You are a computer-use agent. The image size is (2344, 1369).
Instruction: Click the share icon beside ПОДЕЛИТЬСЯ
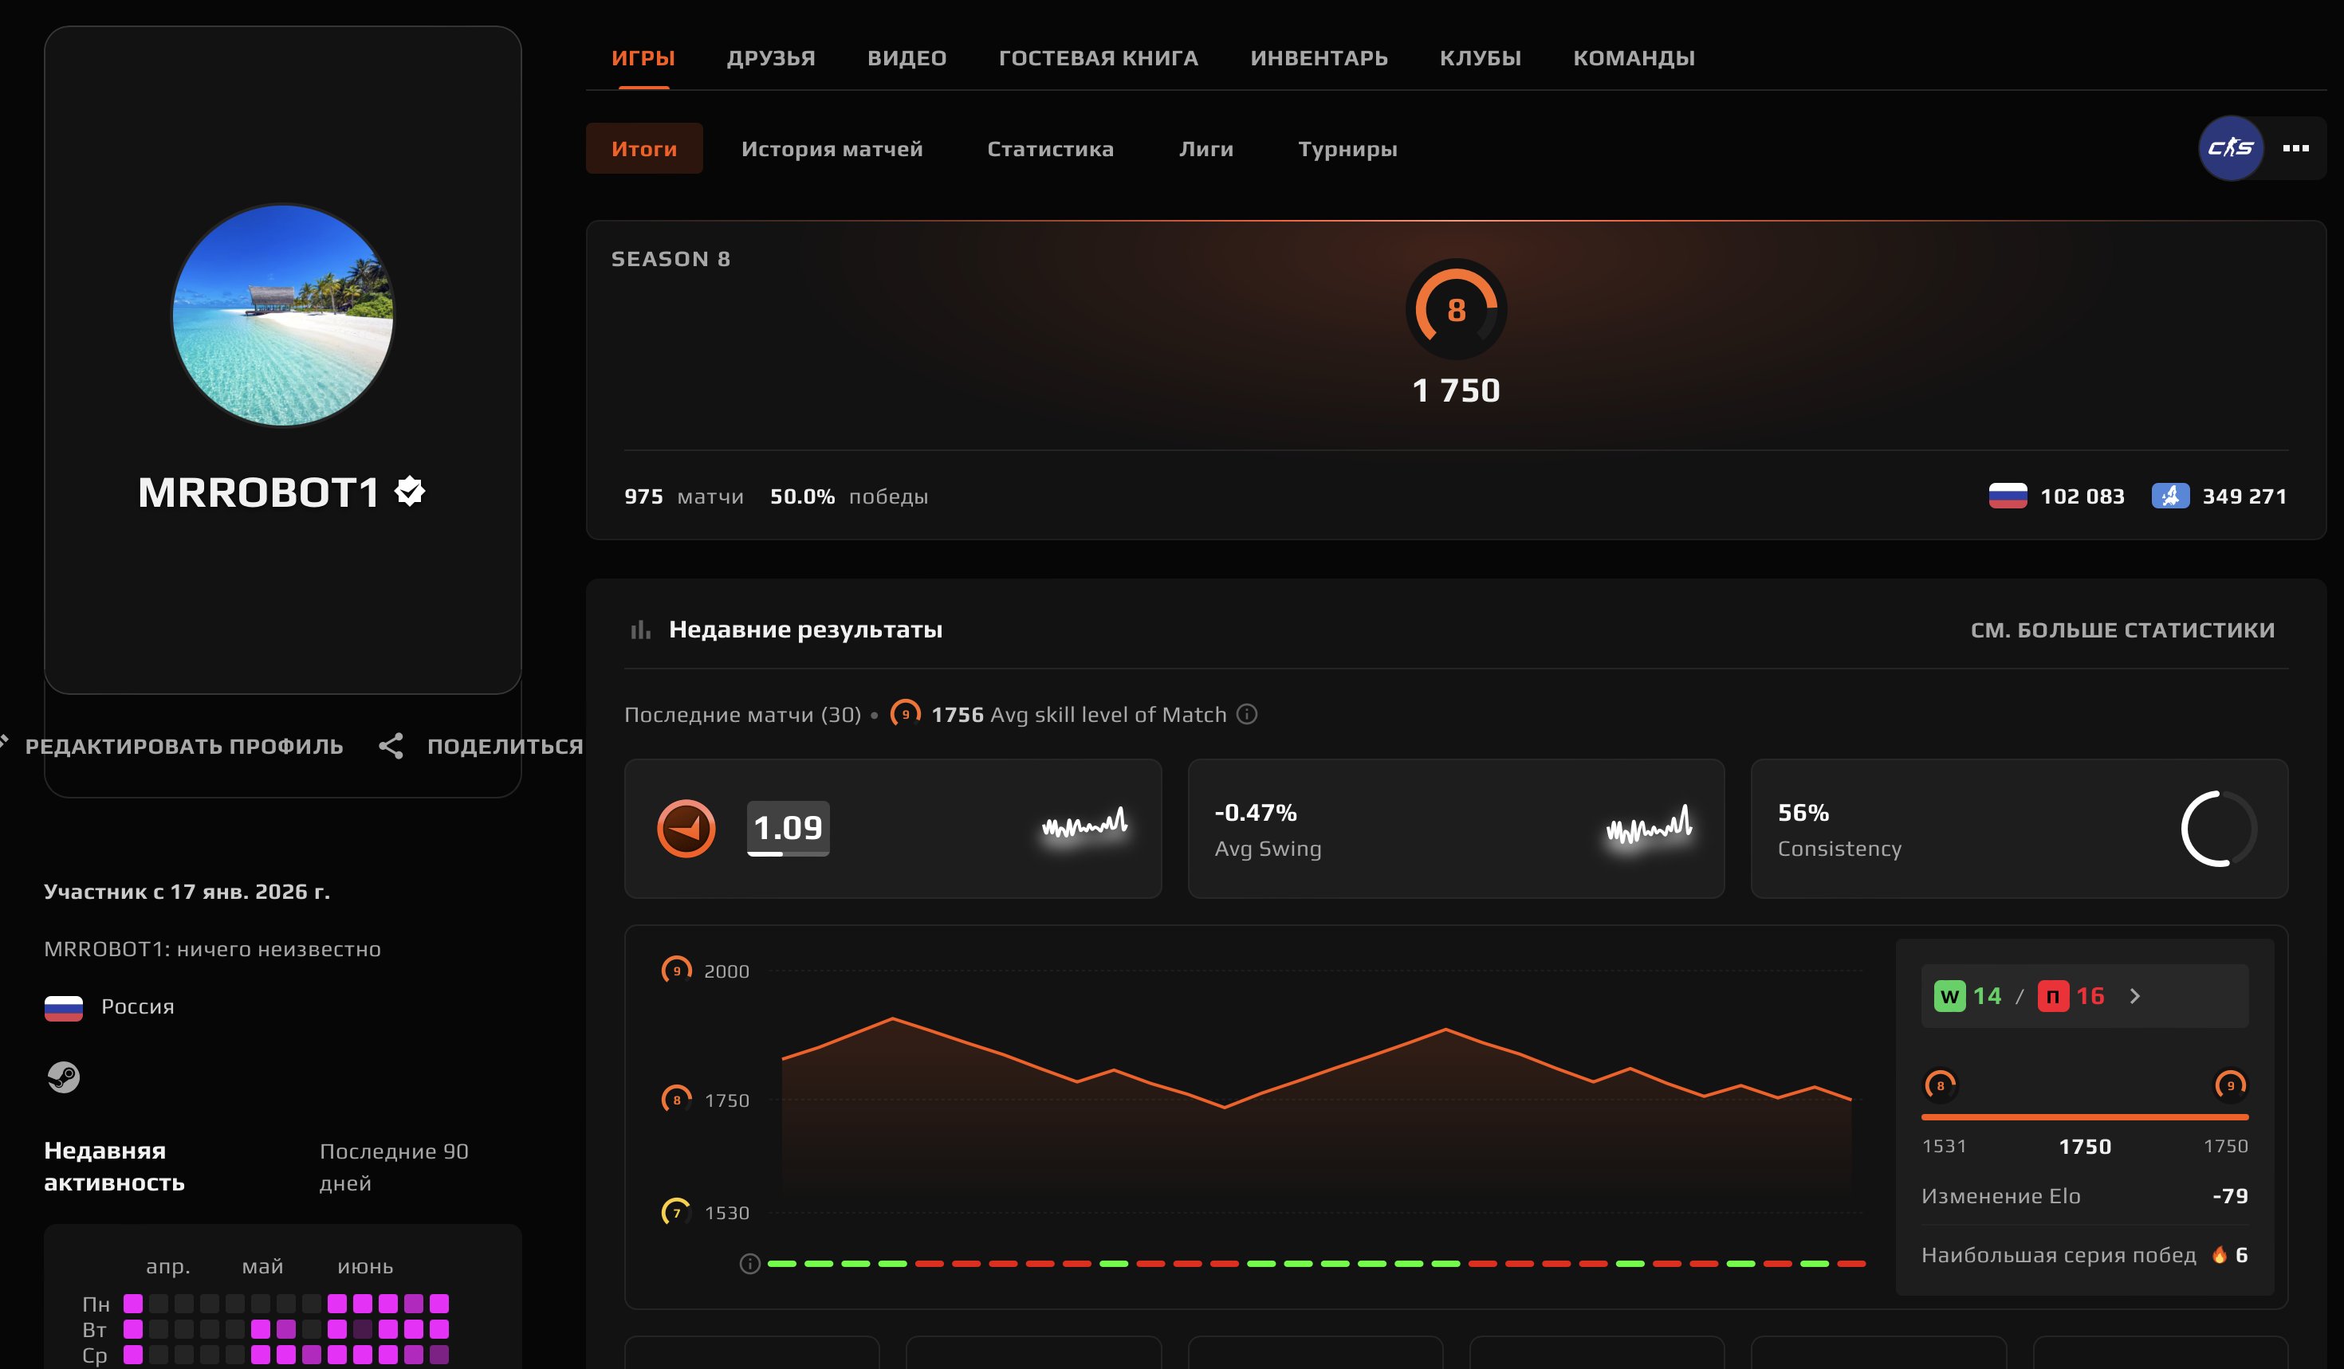coord(391,745)
